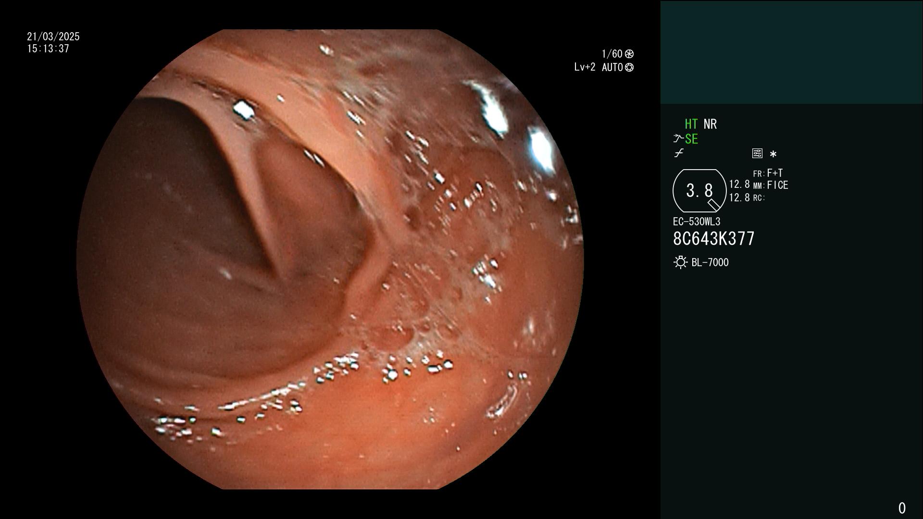This screenshot has width=923, height=519.
Task: Click the 1/60 shutter speed value
Action: pos(612,54)
